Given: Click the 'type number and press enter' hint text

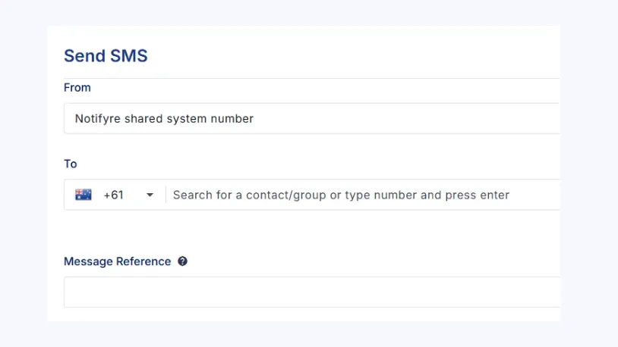Looking at the screenshot, I should pos(427,195).
